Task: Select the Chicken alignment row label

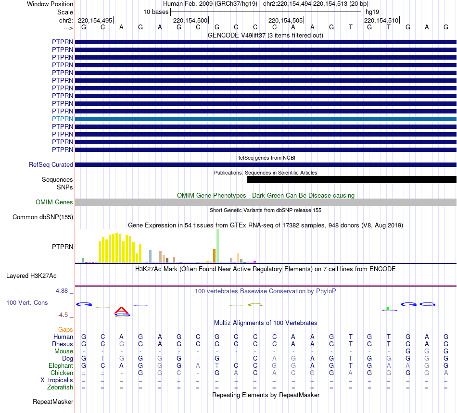Action: tap(62, 373)
